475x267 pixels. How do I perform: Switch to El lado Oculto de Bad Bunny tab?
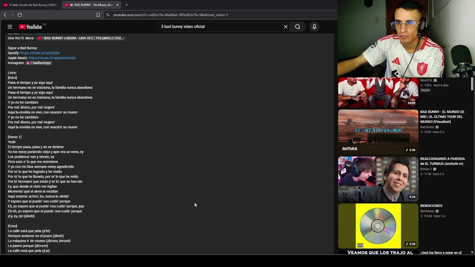(x=31, y=5)
